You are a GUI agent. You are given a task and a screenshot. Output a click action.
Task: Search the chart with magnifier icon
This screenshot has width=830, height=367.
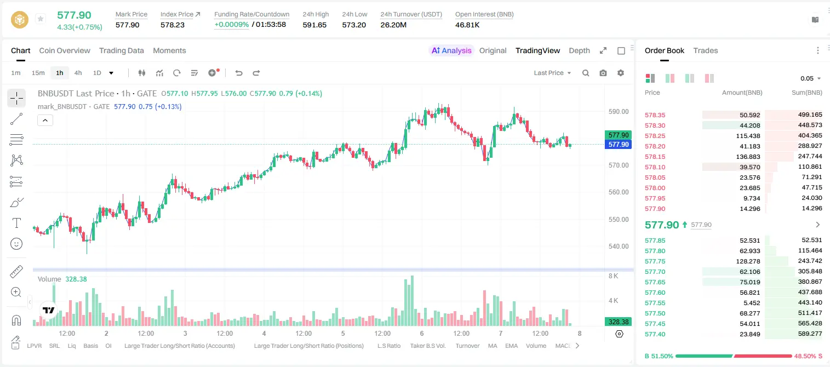pos(586,73)
